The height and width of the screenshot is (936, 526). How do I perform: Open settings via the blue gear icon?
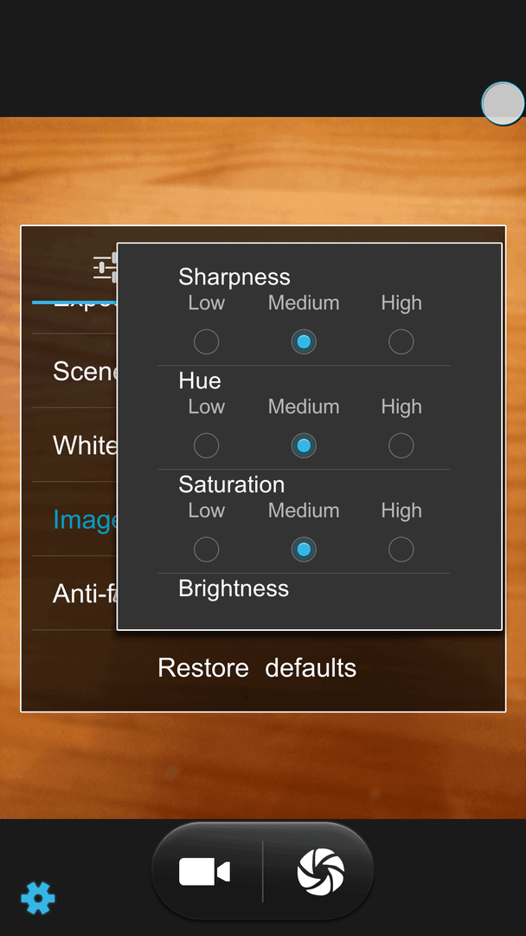38,898
